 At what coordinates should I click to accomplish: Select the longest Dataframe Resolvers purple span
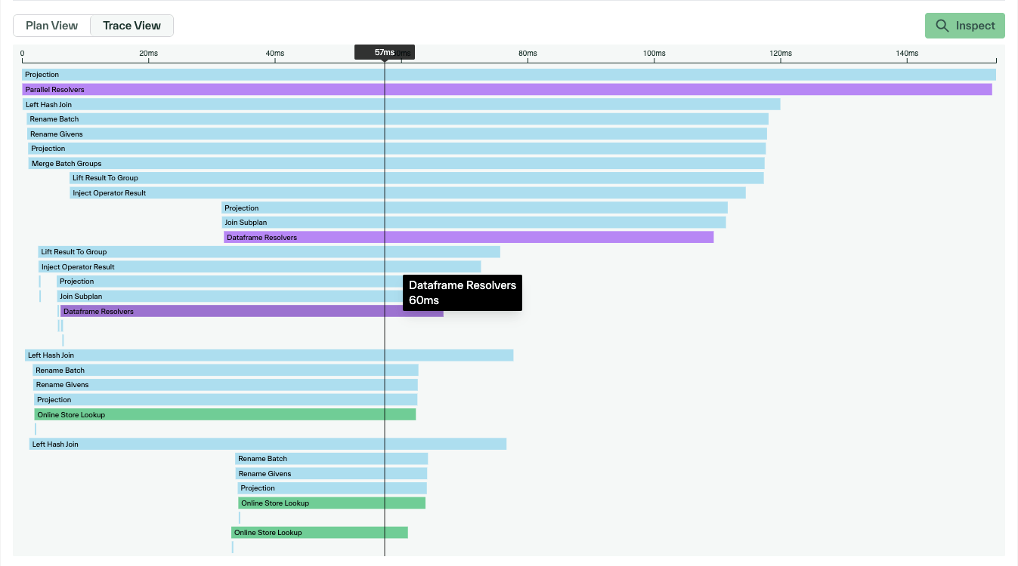point(469,238)
